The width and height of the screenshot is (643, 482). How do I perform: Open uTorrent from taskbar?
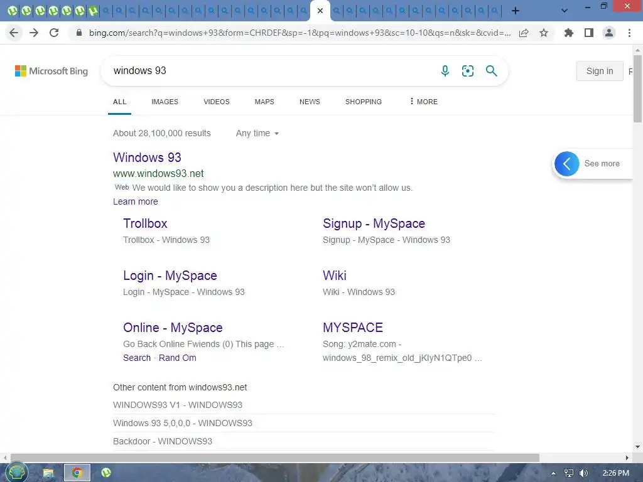(x=105, y=473)
